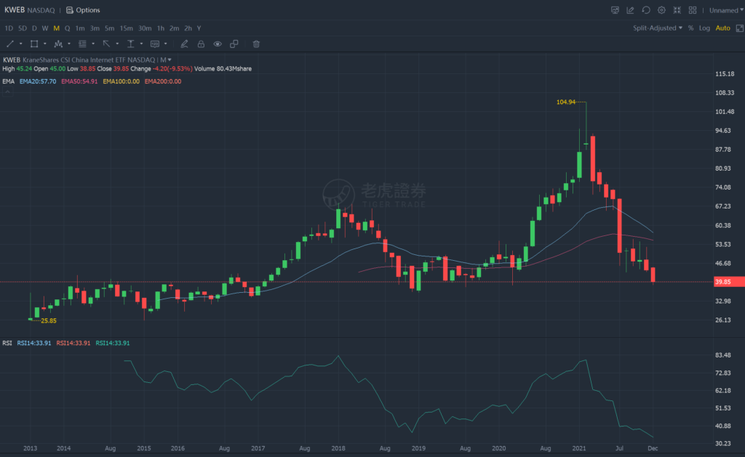The width and height of the screenshot is (745, 457).
Task: Click the RSI indicator label
Action: (x=7, y=343)
